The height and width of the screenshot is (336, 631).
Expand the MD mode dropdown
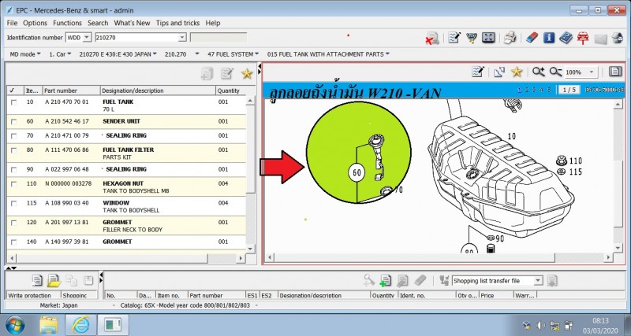tap(25, 54)
